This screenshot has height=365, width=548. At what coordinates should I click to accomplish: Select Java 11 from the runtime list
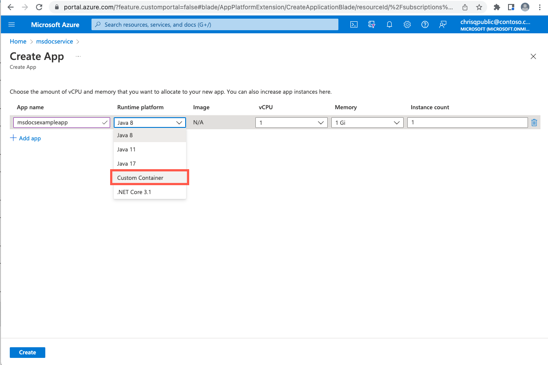150,149
